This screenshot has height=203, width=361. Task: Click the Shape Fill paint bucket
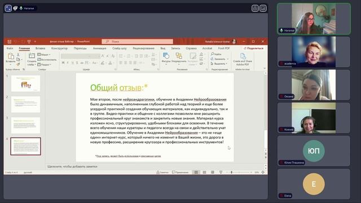[x=201, y=54]
